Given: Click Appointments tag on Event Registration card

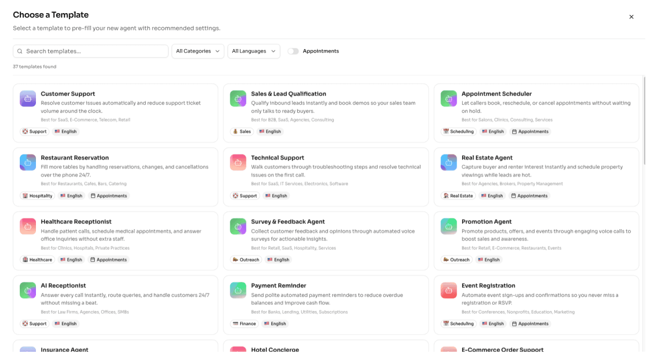Looking at the screenshot, I should pos(530,324).
